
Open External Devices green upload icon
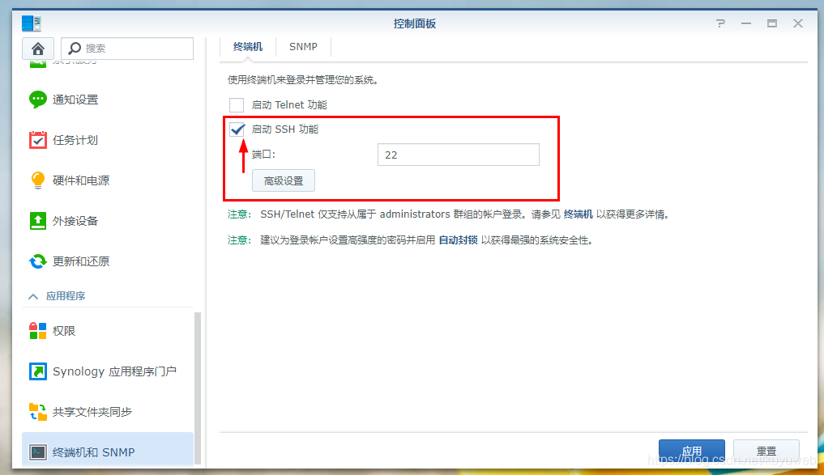click(x=38, y=220)
